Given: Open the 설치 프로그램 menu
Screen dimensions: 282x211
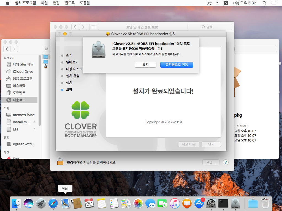Looking at the screenshot, I should click(25, 3).
